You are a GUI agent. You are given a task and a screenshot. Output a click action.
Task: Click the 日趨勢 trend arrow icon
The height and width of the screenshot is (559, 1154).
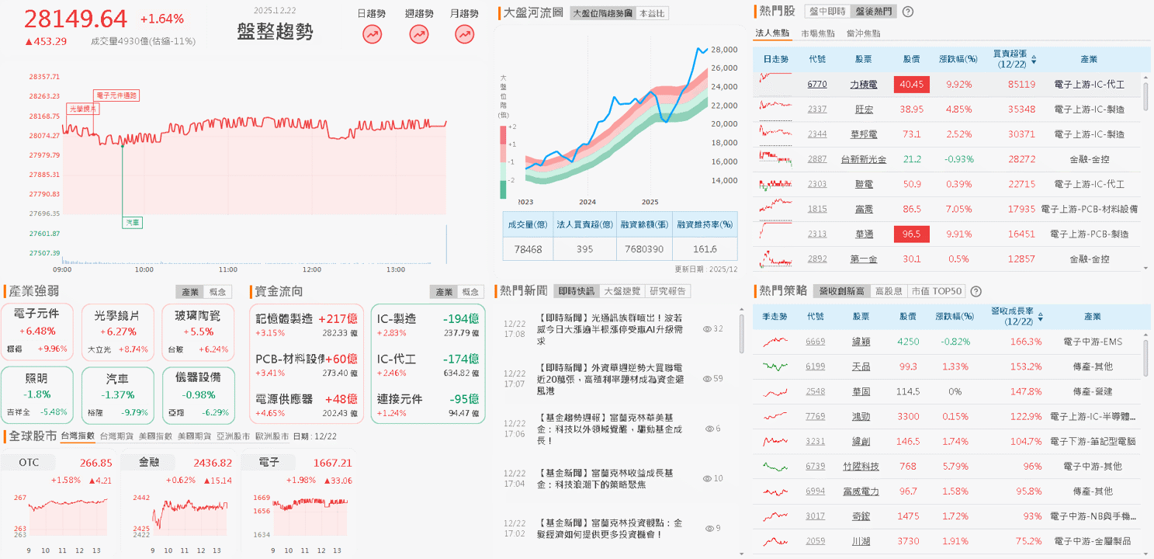click(x=373, y=34)
